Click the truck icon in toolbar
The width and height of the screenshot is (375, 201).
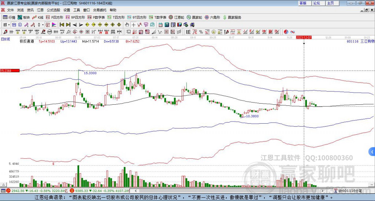192,25
